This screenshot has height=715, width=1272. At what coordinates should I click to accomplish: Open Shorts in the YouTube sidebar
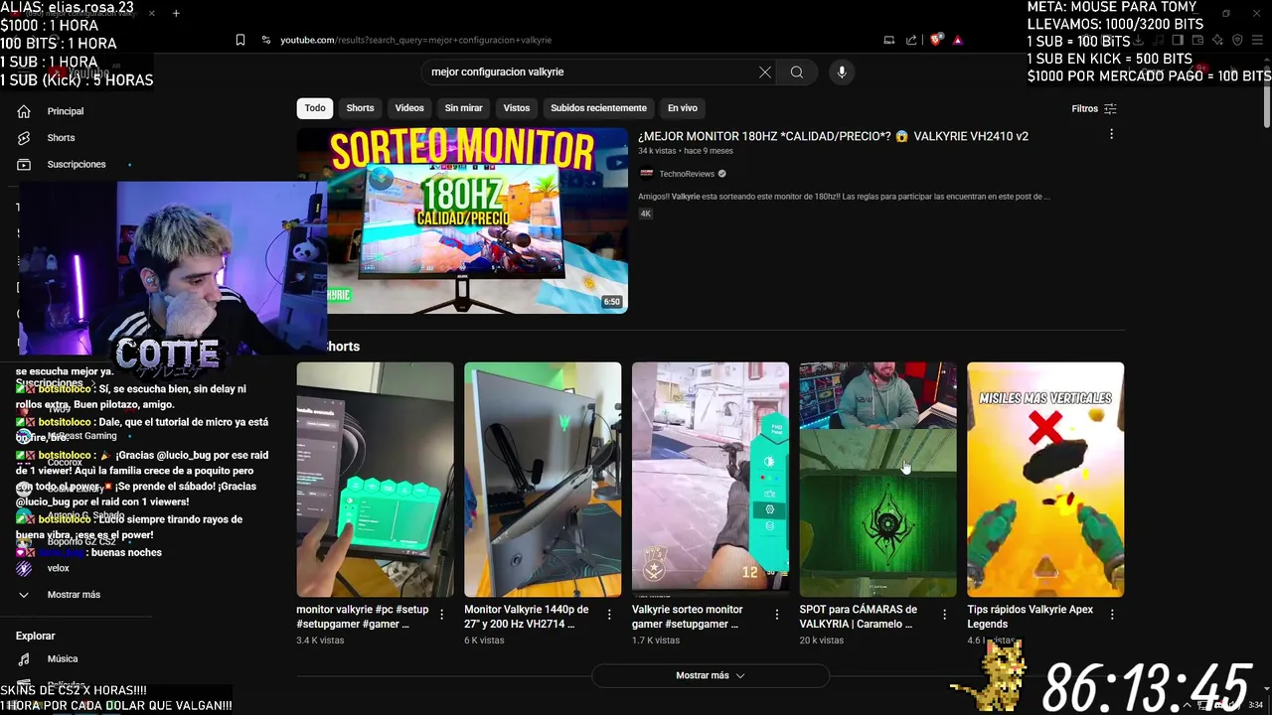(x=61, y=138)
